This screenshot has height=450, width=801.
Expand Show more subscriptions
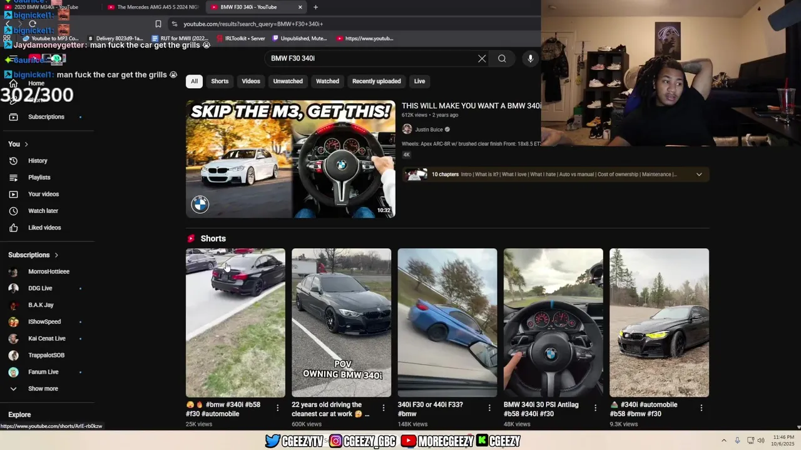point(43,389)
